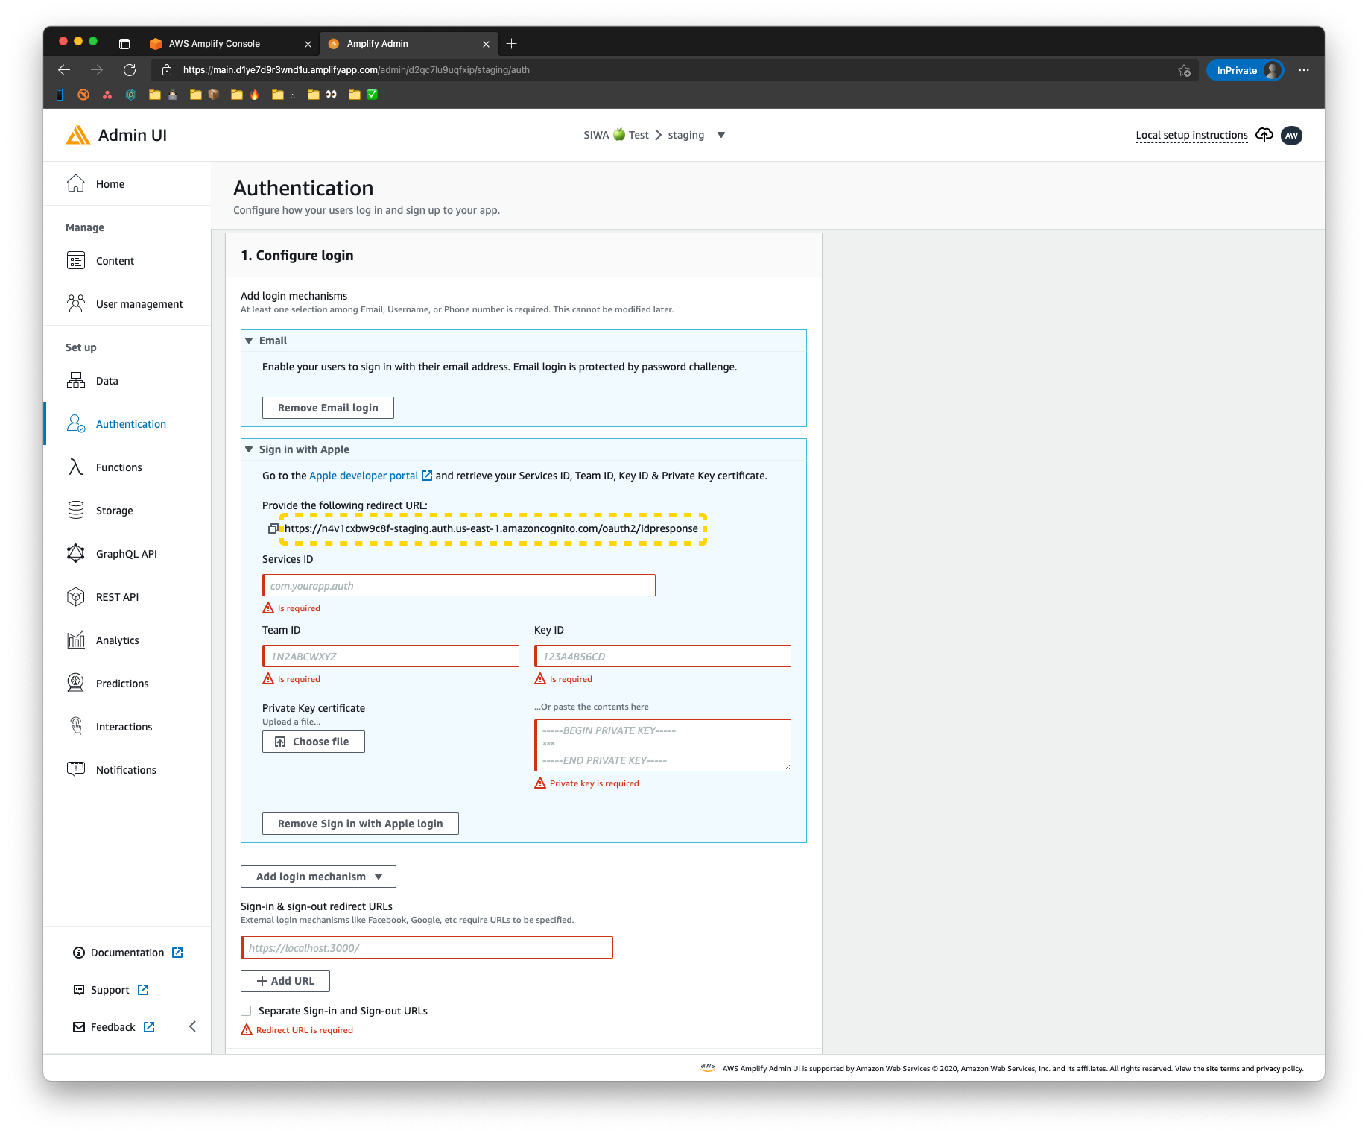The image size is (1365, 1136).
Task: Open Local setup instructions
Action: coord(1191,135)
